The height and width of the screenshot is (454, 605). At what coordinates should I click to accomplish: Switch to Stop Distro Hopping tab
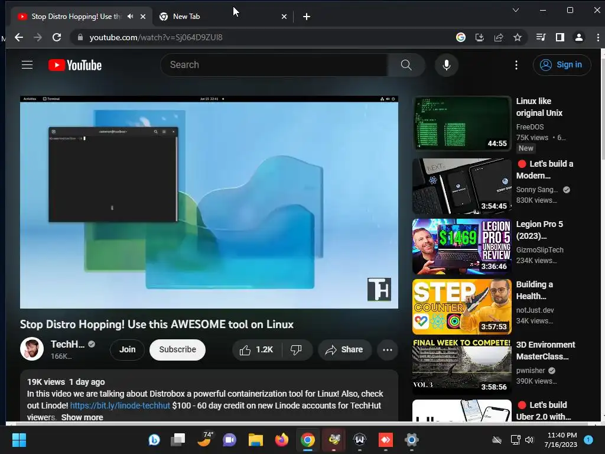[x=81, y=17]
